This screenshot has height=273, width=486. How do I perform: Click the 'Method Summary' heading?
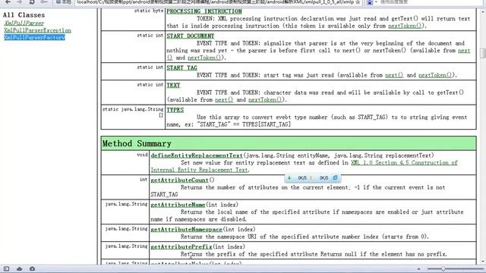coord(137,143)
